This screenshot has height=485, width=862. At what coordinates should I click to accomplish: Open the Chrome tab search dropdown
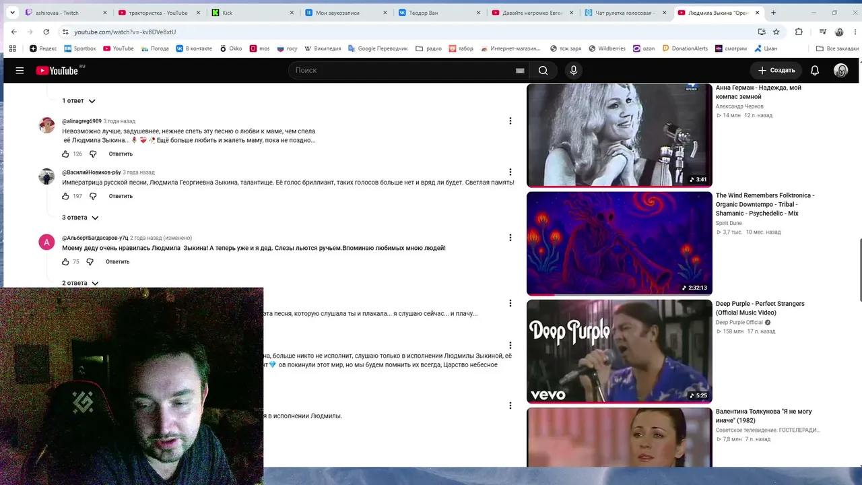[x=12, y=13]
